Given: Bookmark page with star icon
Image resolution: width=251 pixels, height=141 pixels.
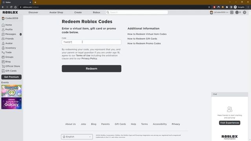Looking at the screenshot, I should [x=209, y=7].
